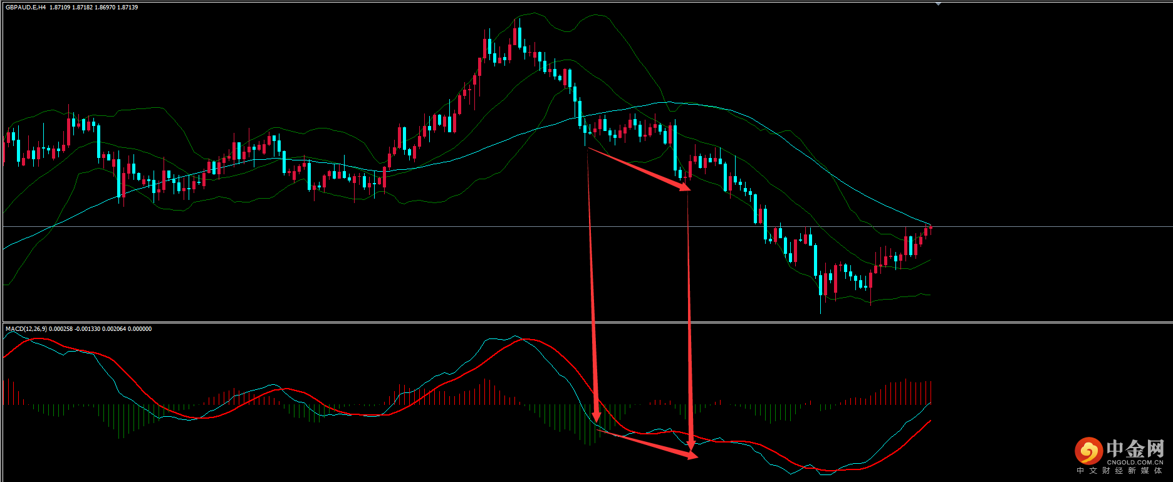The width and height of the screenshot is (1173, 482).
Task: Click the MACD value 0.000258
Action: pyautogui.click(x=61, y=329)
